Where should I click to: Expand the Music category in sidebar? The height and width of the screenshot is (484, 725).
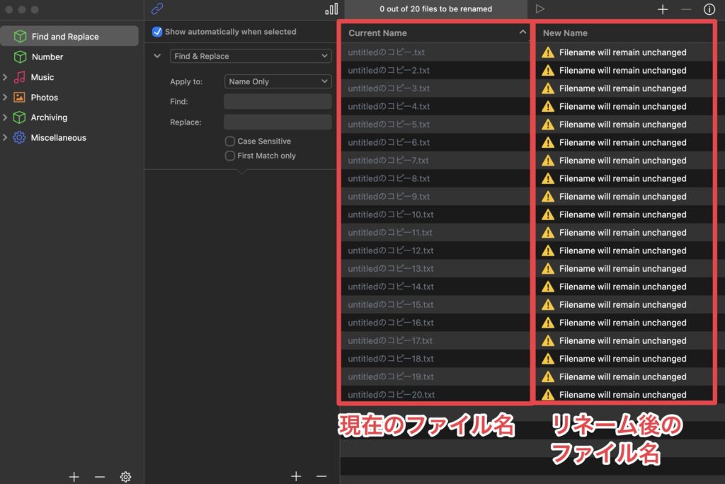[x=6, y=77]
